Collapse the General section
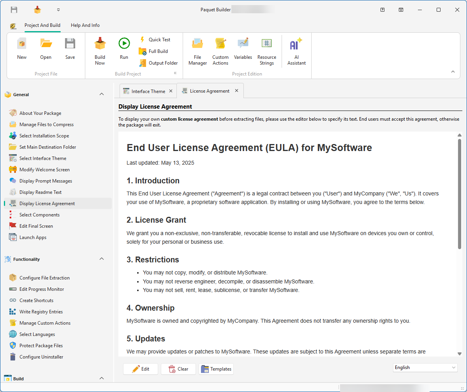The height and width of the screenshot is (392, 467). click(x=101, y=94)
